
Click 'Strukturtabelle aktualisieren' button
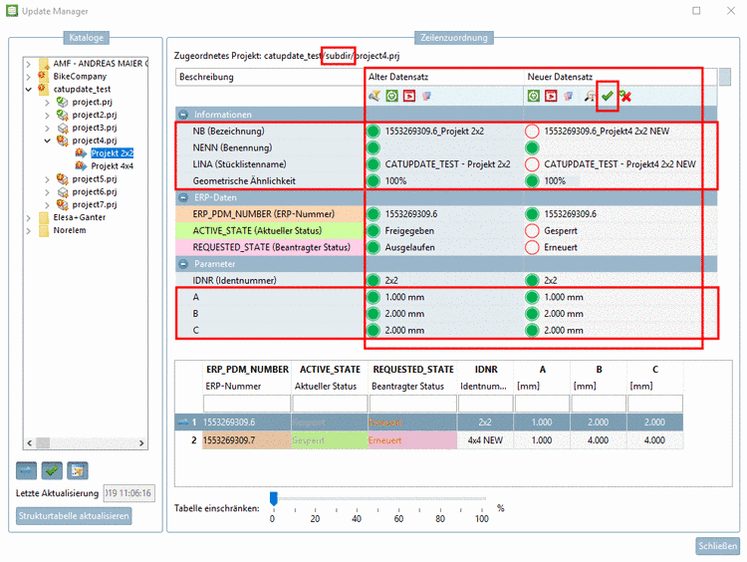74,516
